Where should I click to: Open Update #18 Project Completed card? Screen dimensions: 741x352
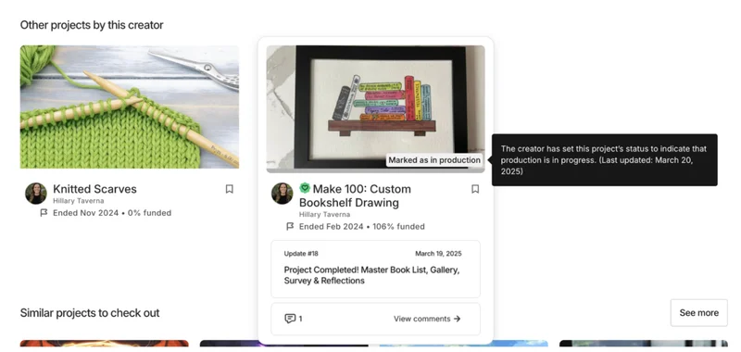tap(376, 269)
